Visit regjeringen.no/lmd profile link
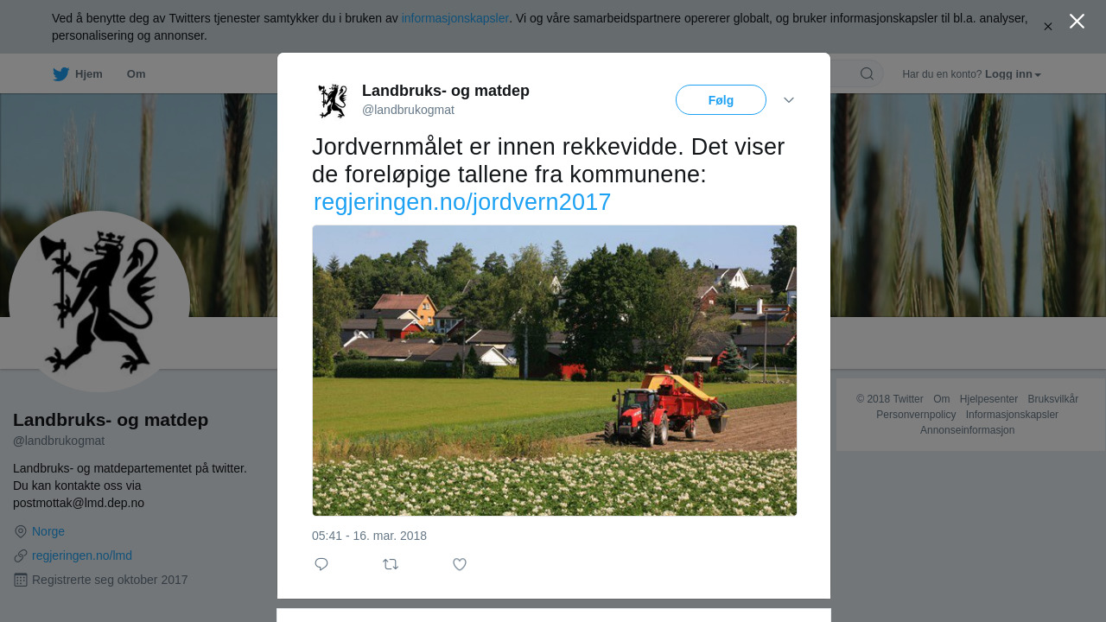 click(82, 555)
